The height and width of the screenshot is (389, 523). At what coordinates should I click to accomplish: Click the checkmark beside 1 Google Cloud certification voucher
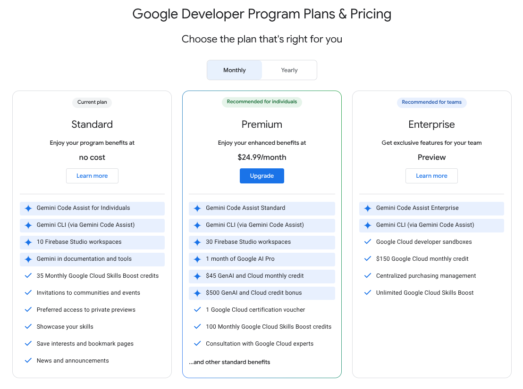coord(197,309)
